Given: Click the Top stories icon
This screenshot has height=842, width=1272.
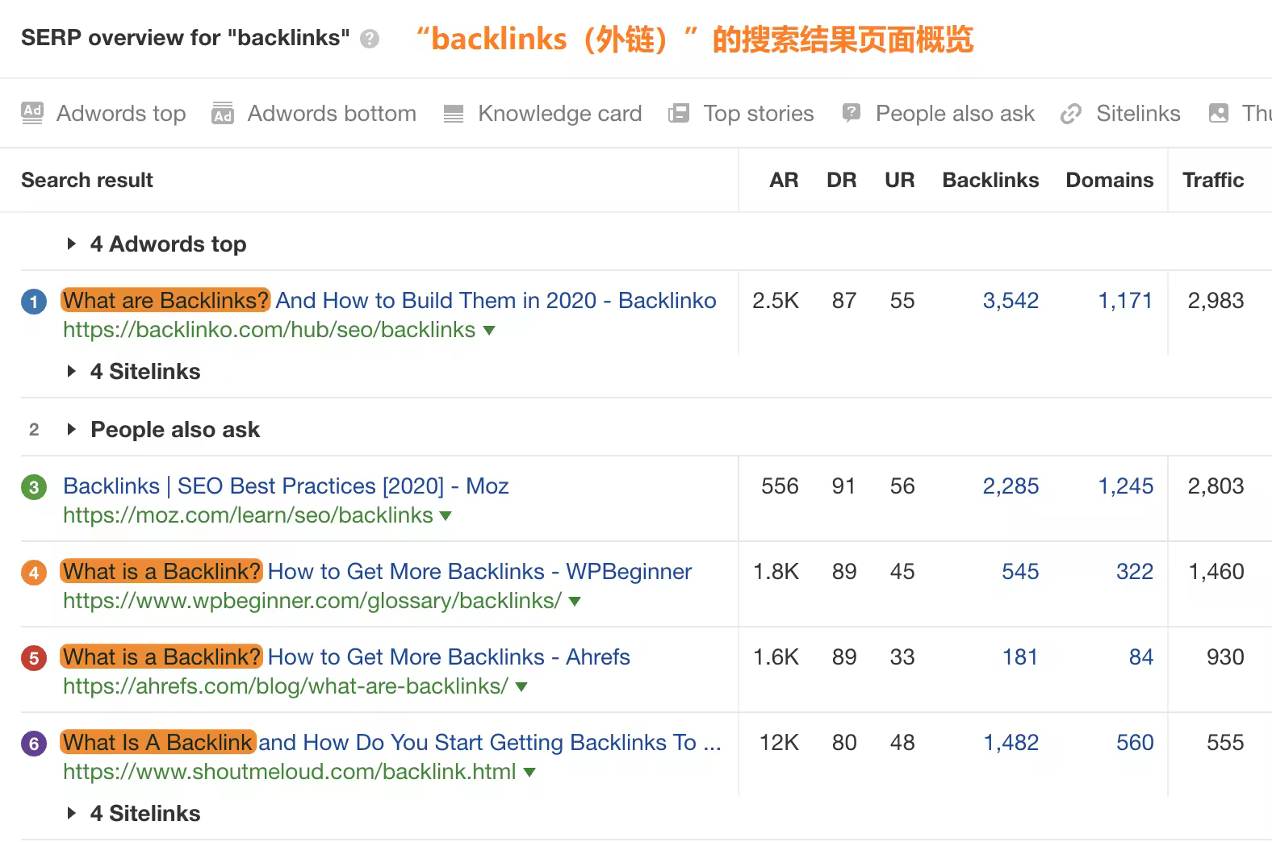Looking at the screenshot, I should point(679,113).
